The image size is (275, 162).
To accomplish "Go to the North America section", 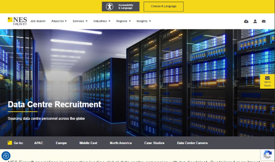I will tap(121, 143).
